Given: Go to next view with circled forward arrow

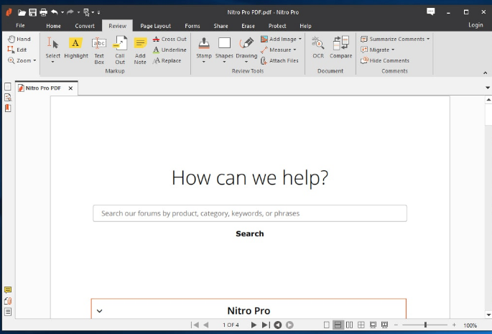Looking at the screenshot, I should pos(289,325).
